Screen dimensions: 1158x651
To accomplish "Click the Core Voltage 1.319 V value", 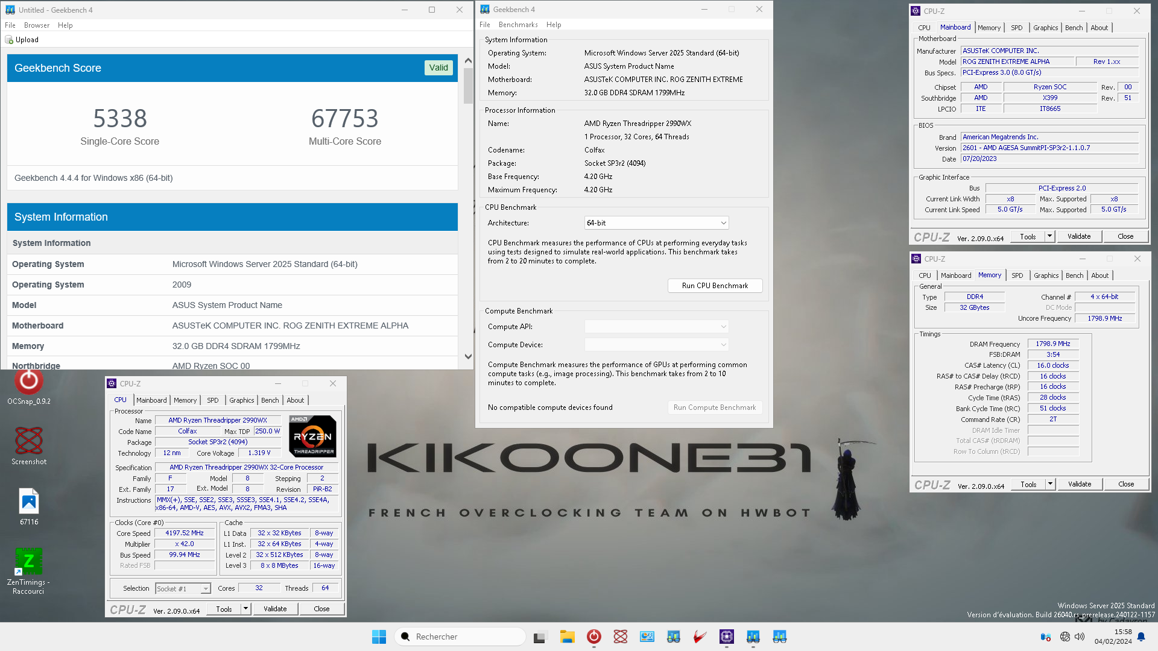I will pyautogui.click(x=259, y=453).
